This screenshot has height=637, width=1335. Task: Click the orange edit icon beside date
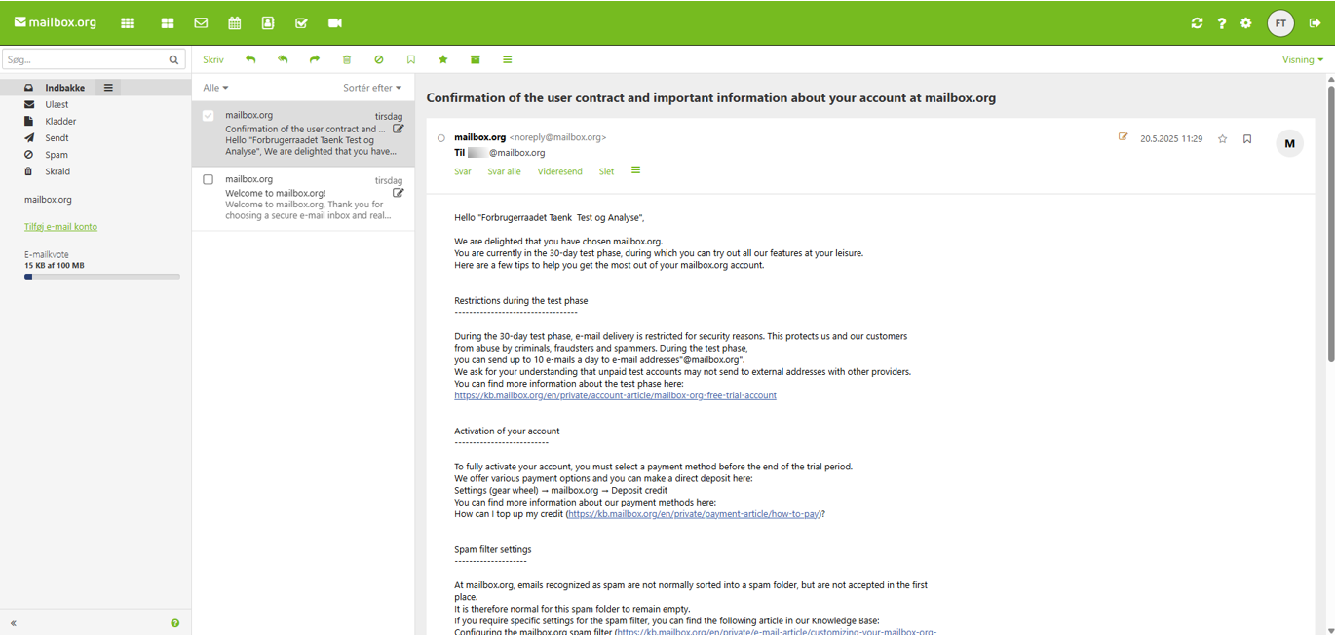(1123, 137)
